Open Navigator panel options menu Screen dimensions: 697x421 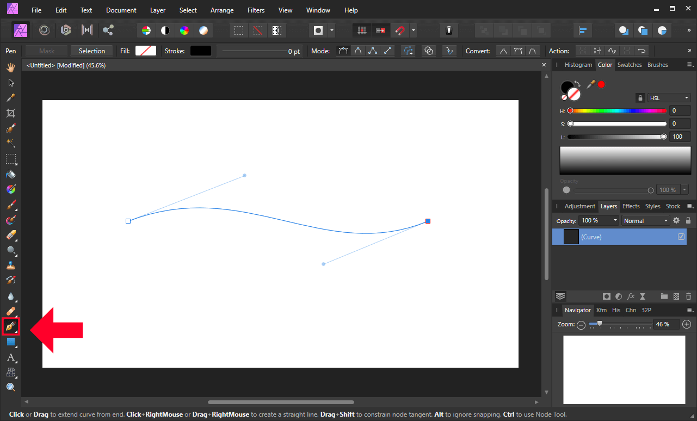(690, 310)
